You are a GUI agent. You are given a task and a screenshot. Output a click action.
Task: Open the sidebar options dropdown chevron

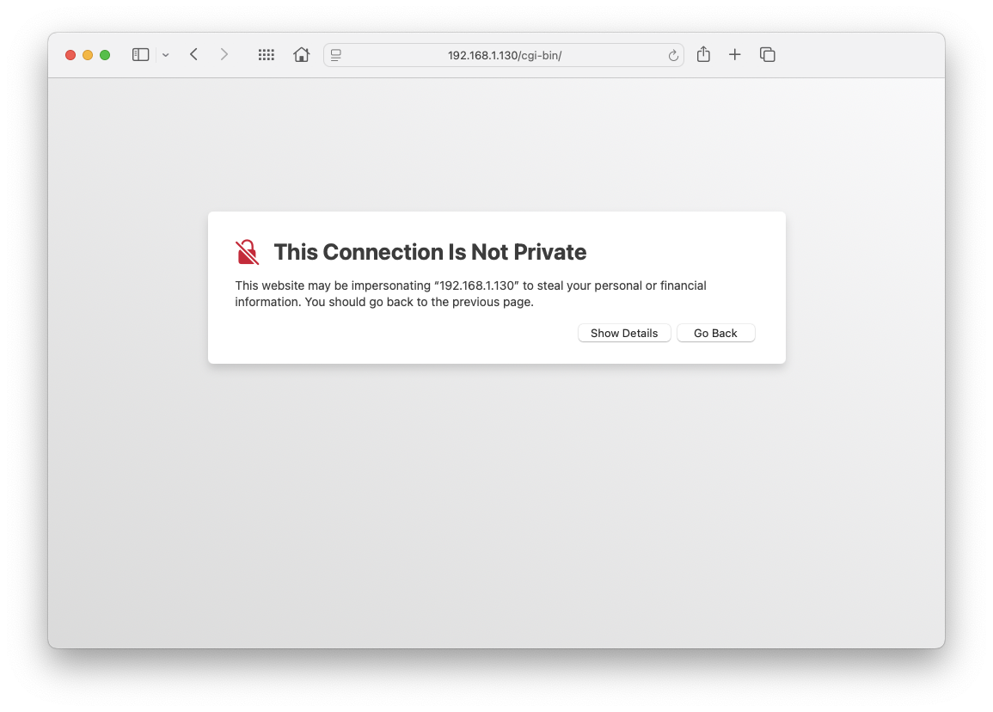[x=165, y=55]
